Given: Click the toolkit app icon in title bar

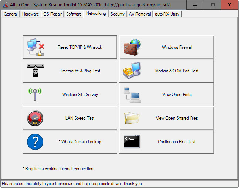Looking at the screenshot, I should (5, 5).
